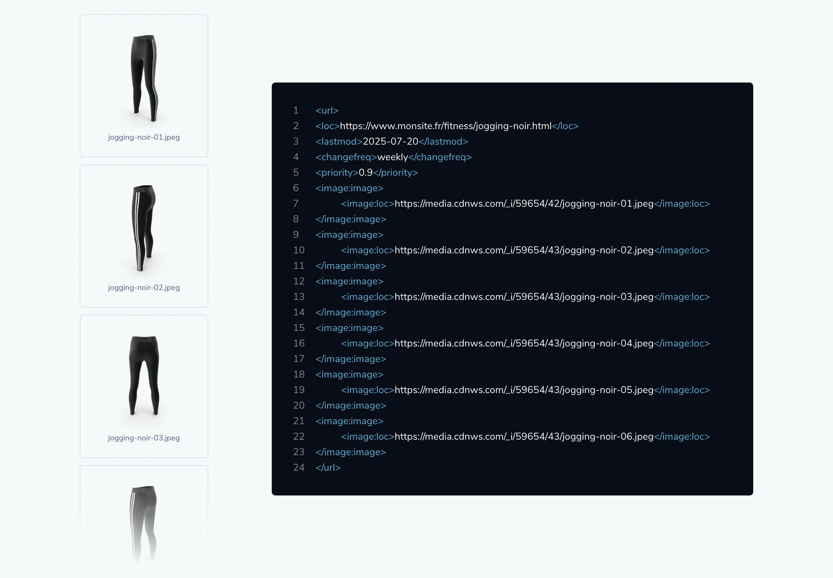The width and height of the screenshot is (833, 578).
Task: Click the <image:image> opening tag on line 12
Action: point(349,282)
